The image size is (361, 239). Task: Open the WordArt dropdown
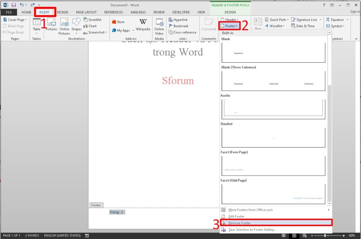[x=275, y=26]
